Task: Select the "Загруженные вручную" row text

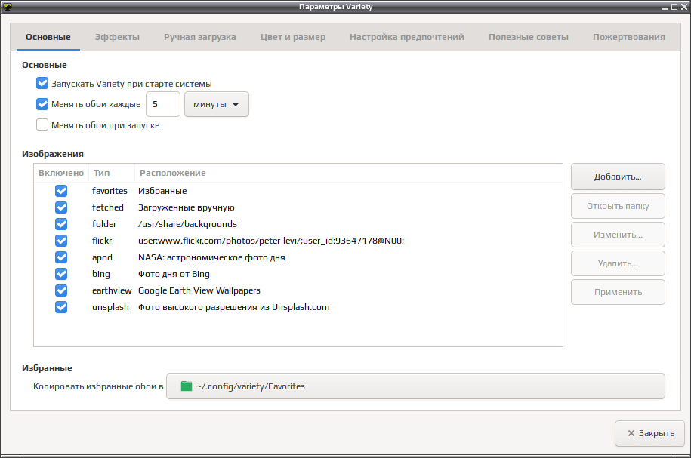Action: pos(187,207)
